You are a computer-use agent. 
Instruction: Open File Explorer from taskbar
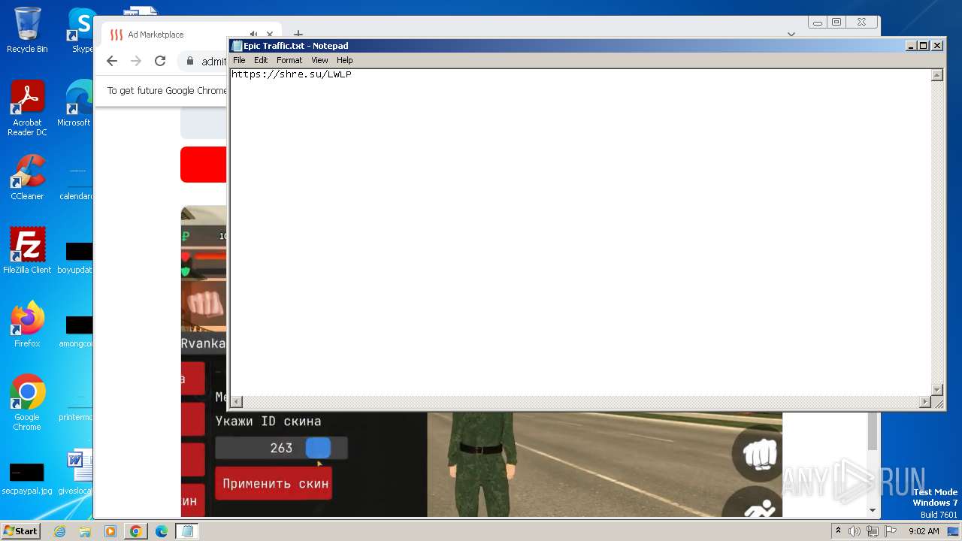pyautogui.click(x=85, y=531)
